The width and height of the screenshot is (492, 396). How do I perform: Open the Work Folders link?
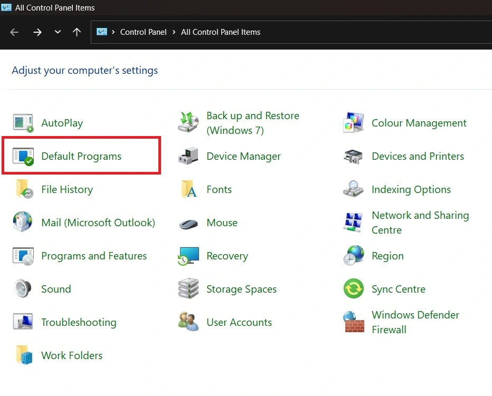(72, 355)
